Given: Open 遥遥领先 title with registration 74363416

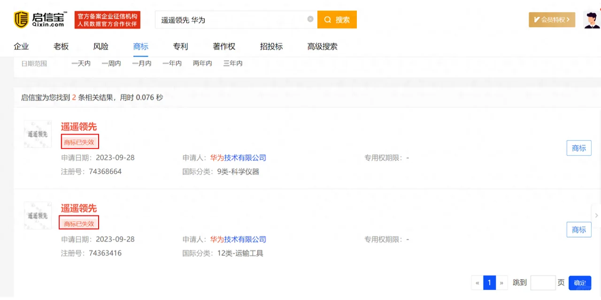Looking at the screenshot, I should click(79, 208).
